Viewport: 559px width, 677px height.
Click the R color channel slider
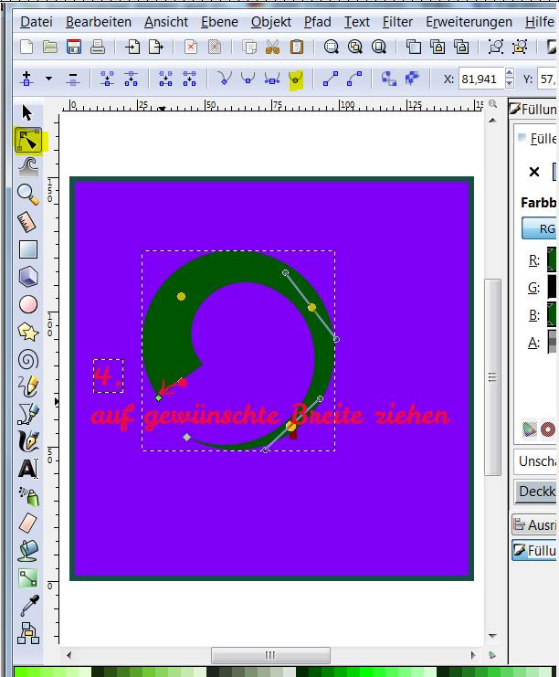point(553,259)
